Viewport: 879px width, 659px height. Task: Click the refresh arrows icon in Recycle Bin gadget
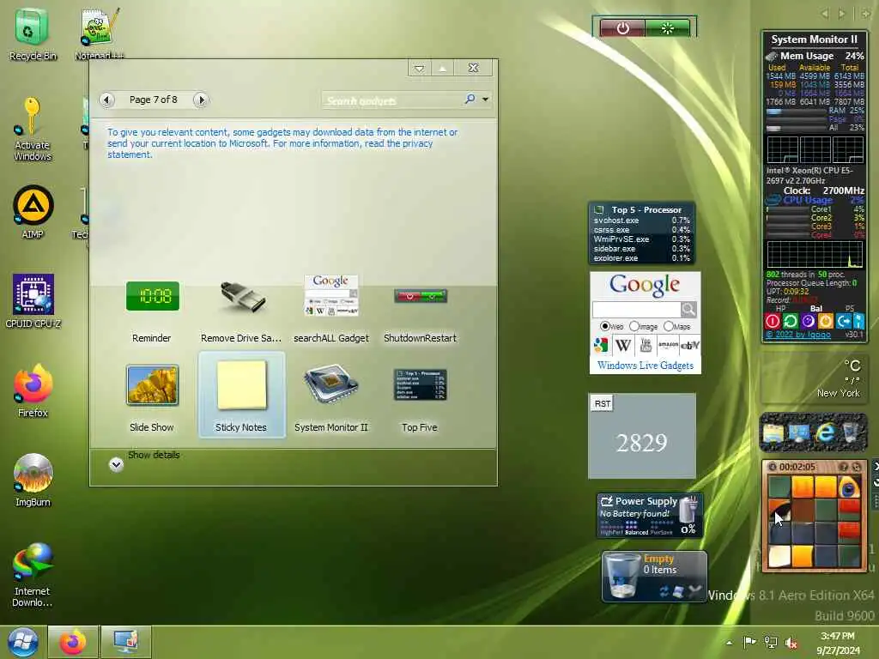664,591
